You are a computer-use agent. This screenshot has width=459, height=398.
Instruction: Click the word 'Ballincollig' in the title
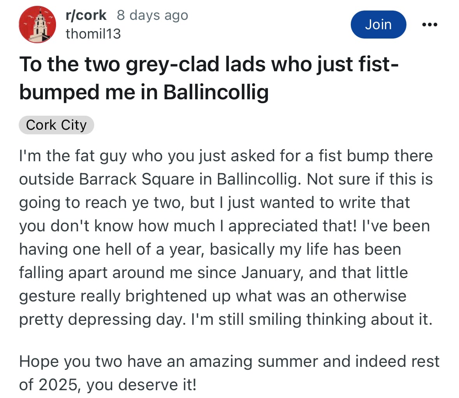click(216, 93)
